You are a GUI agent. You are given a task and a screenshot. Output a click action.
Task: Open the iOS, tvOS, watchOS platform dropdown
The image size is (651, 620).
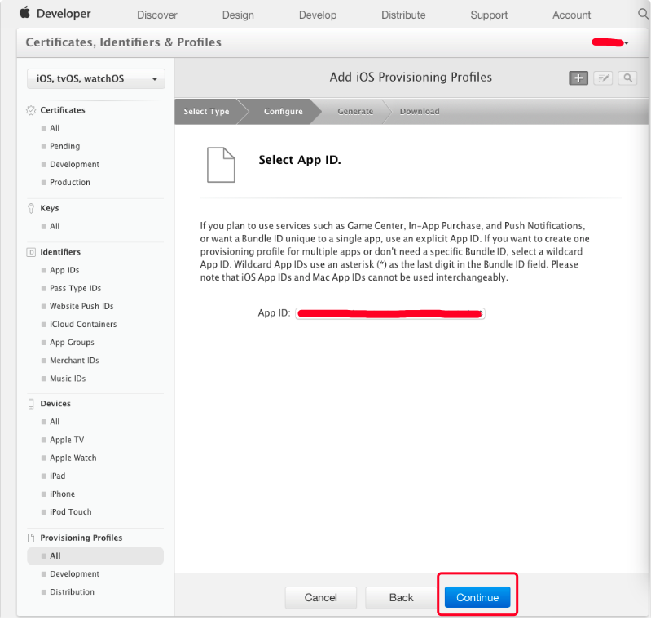point(96,78)
